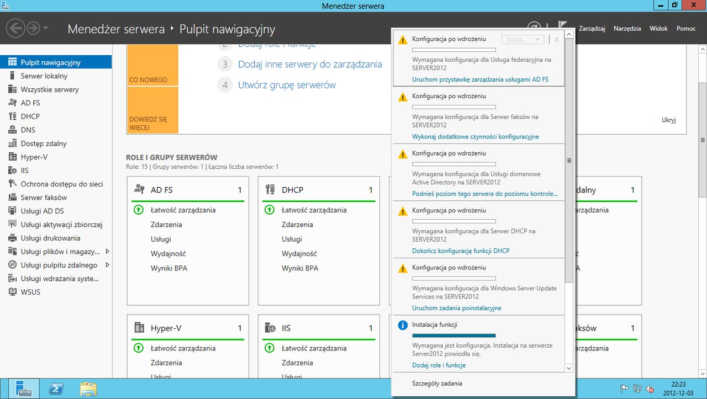Click the Usługi pulpitu zdalnego icon
The width and height of the screenshot is (707, 399).
coord(12,265)
